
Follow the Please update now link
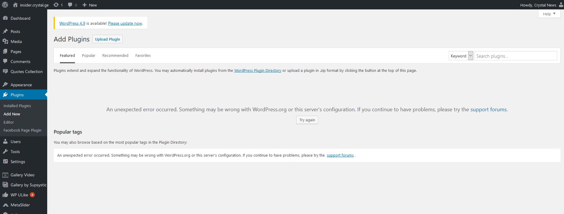click(x=125, y=23)
